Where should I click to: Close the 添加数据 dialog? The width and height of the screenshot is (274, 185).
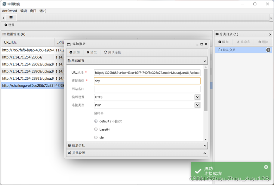pos(206,44)
